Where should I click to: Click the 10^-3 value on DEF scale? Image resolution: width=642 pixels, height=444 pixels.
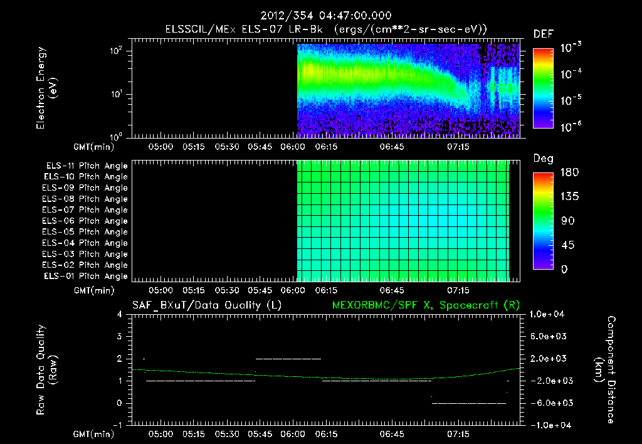(x=571, y=48)
